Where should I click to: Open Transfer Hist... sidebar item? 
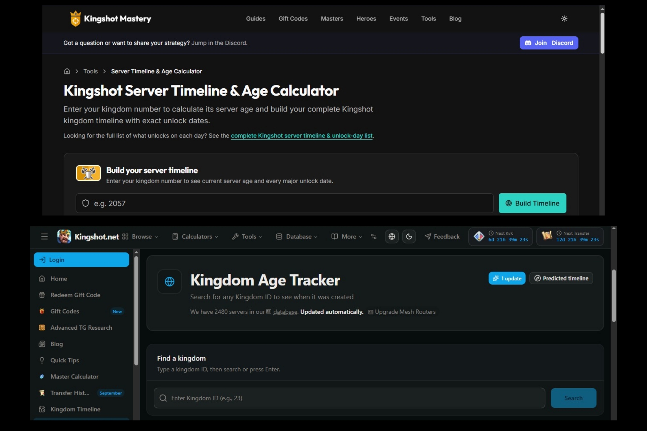click(70, 393)
